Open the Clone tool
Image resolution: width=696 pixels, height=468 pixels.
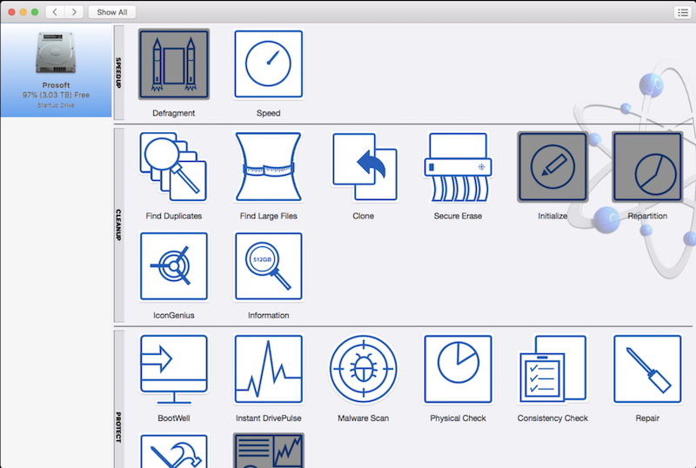point(364,167)
